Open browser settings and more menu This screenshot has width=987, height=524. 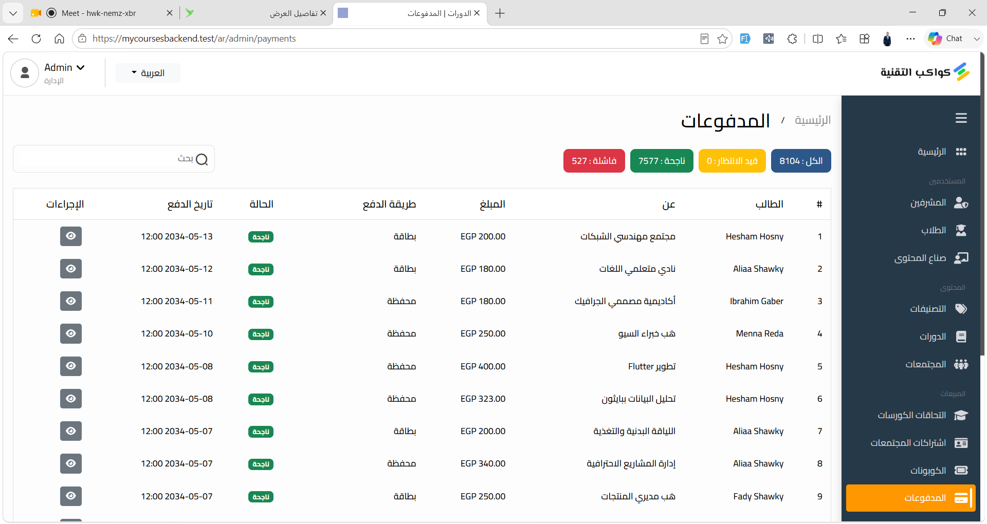910,39
